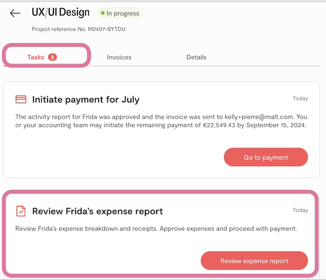Click the document checkmark icon for expense report
Viewport: 326px width, 280px height.
pyautogui.click(x=21, y=211)
